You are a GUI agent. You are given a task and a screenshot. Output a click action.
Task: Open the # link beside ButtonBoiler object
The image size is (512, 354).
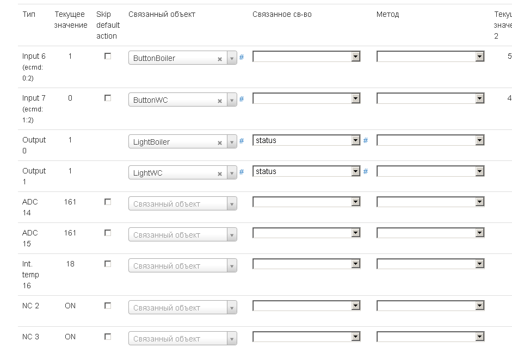(x=242, y=57)
